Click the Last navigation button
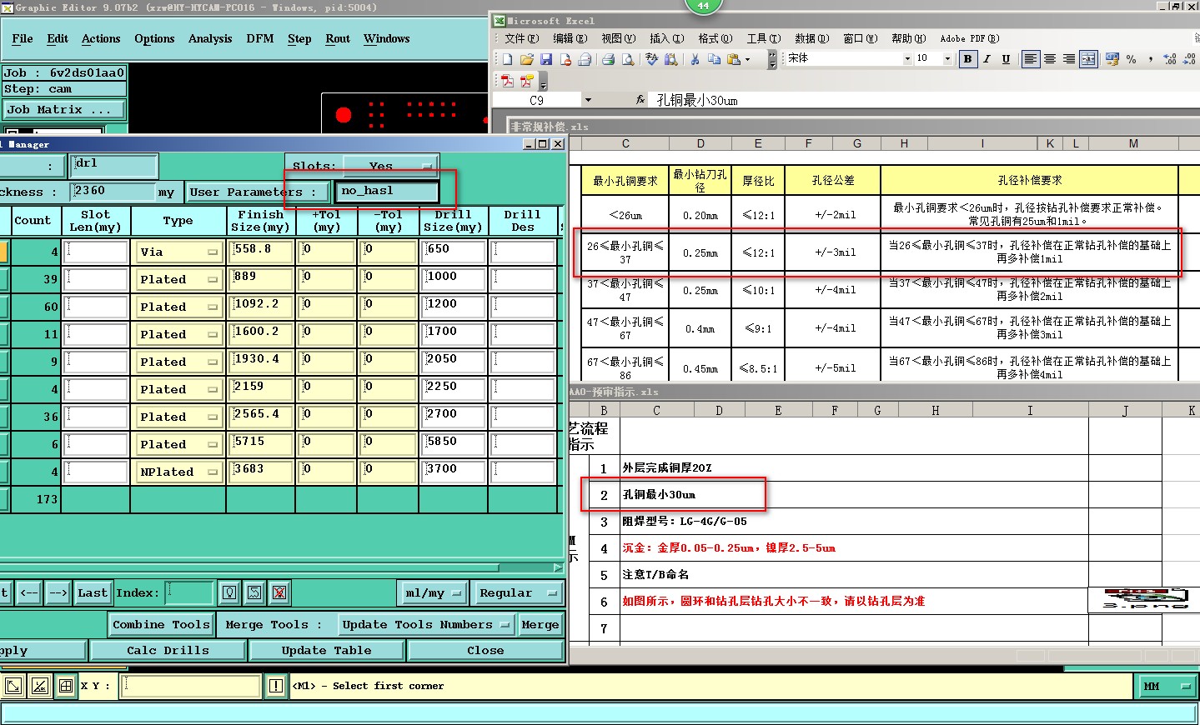This screenshot has width=1200, height=725. click(x=93, y=593)
